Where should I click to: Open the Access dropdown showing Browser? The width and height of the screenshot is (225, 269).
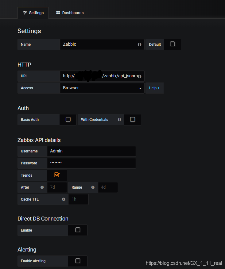[x=102, y=88]
